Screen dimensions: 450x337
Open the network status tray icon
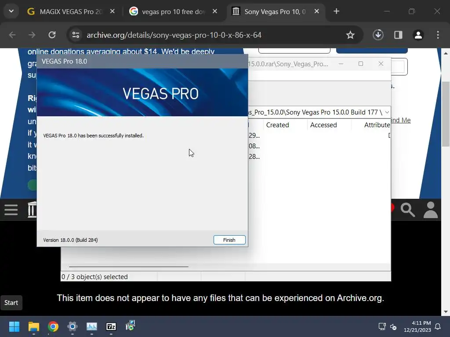pos(382,326)
